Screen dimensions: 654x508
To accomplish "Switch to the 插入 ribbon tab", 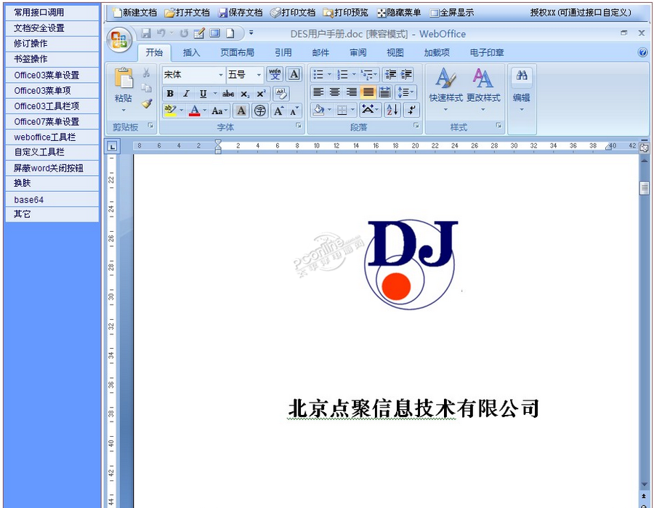I will [x=191, y=52].
